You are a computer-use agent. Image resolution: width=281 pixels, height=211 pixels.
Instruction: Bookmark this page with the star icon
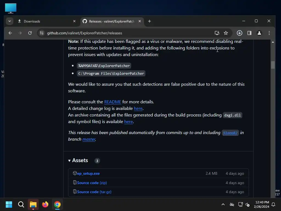tap(226, 33)
